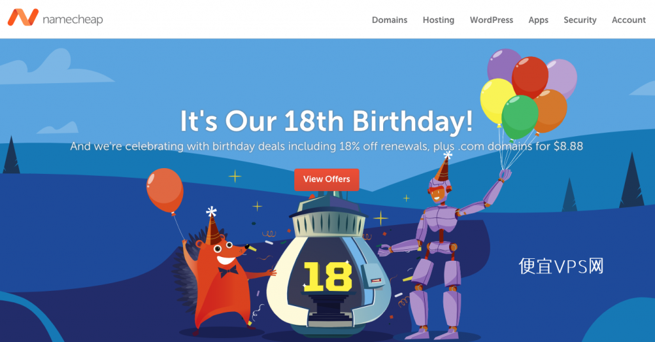Open the WordPress menu
The image size is (655, 342).
(x=491, y=20)
